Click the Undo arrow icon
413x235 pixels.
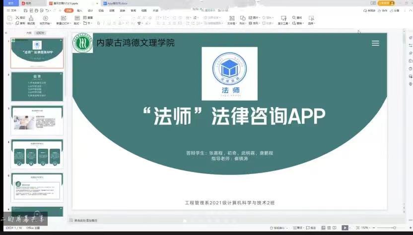click(48, 10)
